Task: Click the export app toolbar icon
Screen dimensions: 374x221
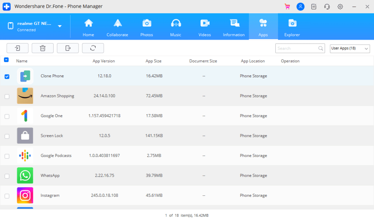Action: point(68,48)
